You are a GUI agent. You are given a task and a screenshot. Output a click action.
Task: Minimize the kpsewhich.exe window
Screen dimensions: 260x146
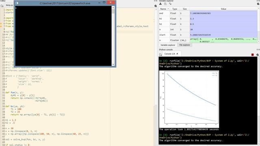[x=99, y=2]
